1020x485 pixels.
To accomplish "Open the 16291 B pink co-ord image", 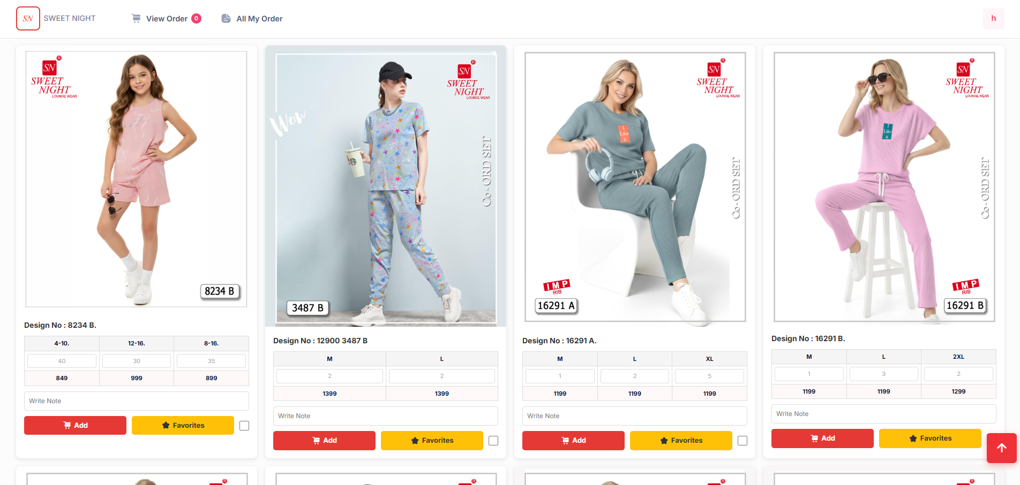I will pyautogui.click(x=884, y=187).
